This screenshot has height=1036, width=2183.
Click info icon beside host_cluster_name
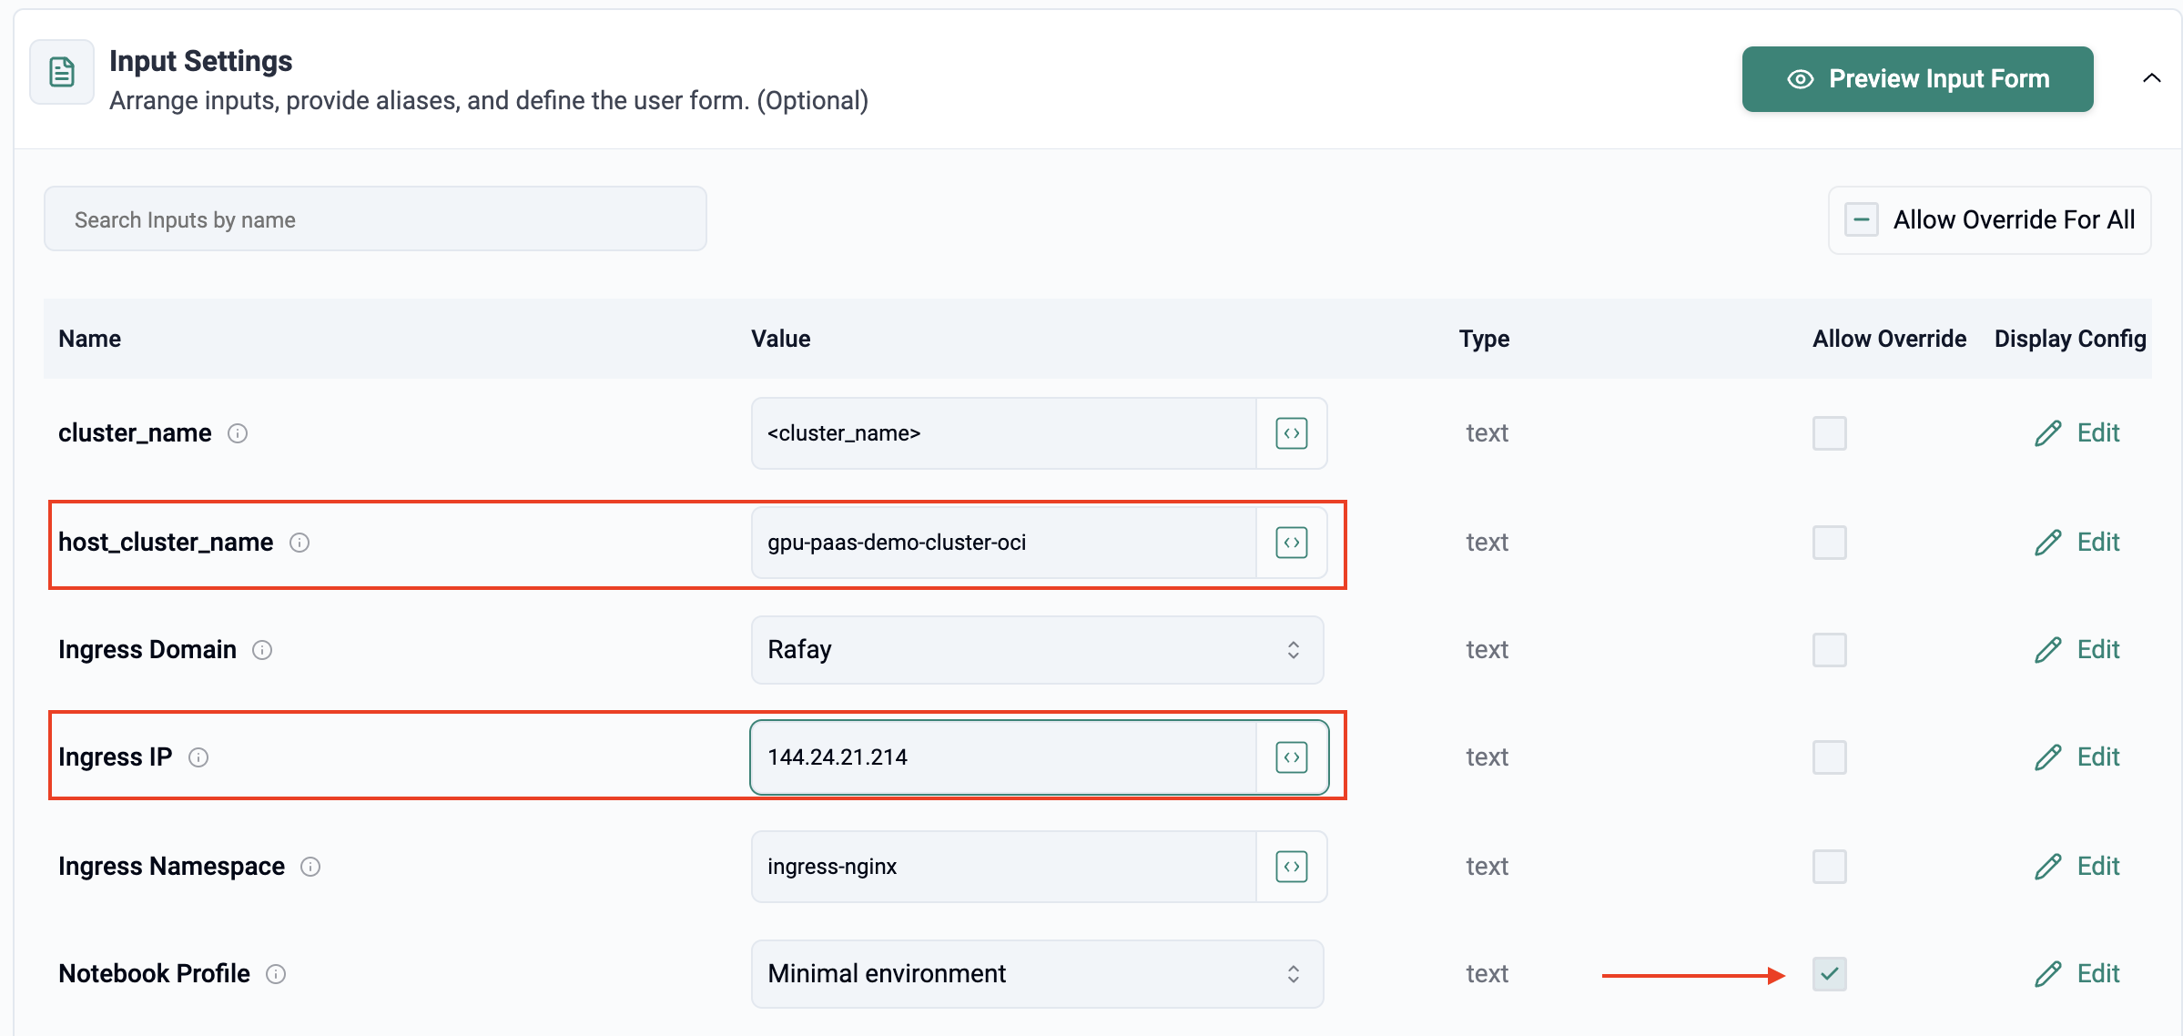point(300,543)
